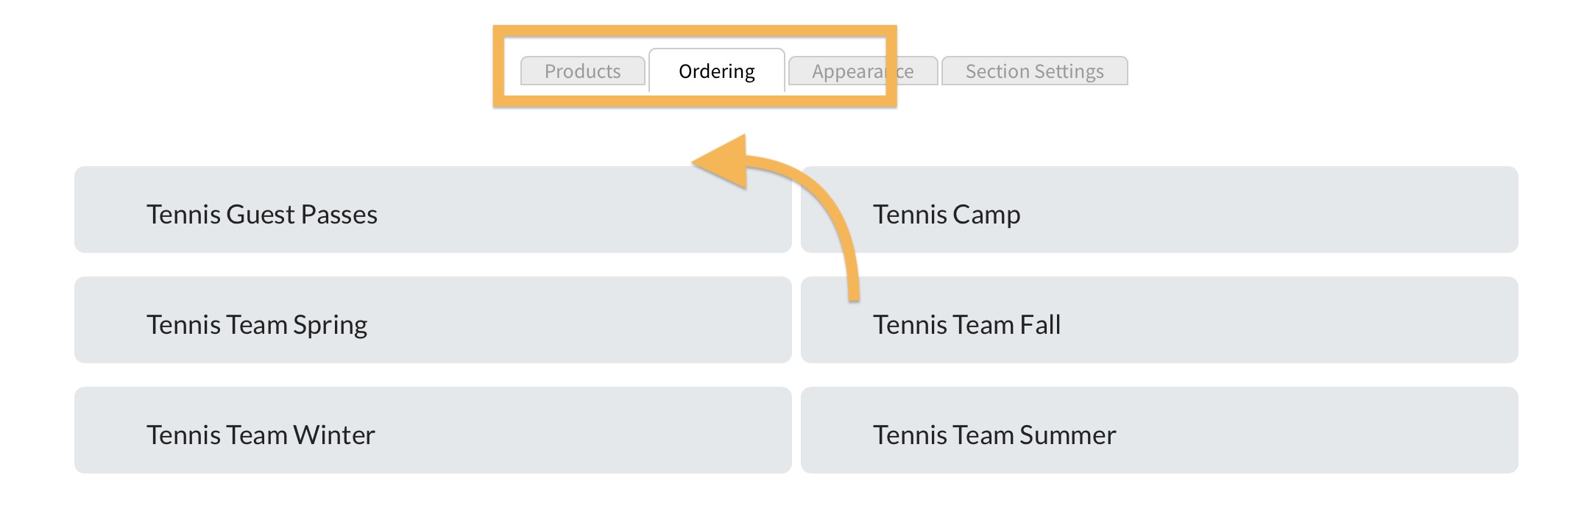The height and width of the screenshot is (525, 1584).
Task: Choose the Tennis Team Winter card
Action: click(x=433, y=430)
